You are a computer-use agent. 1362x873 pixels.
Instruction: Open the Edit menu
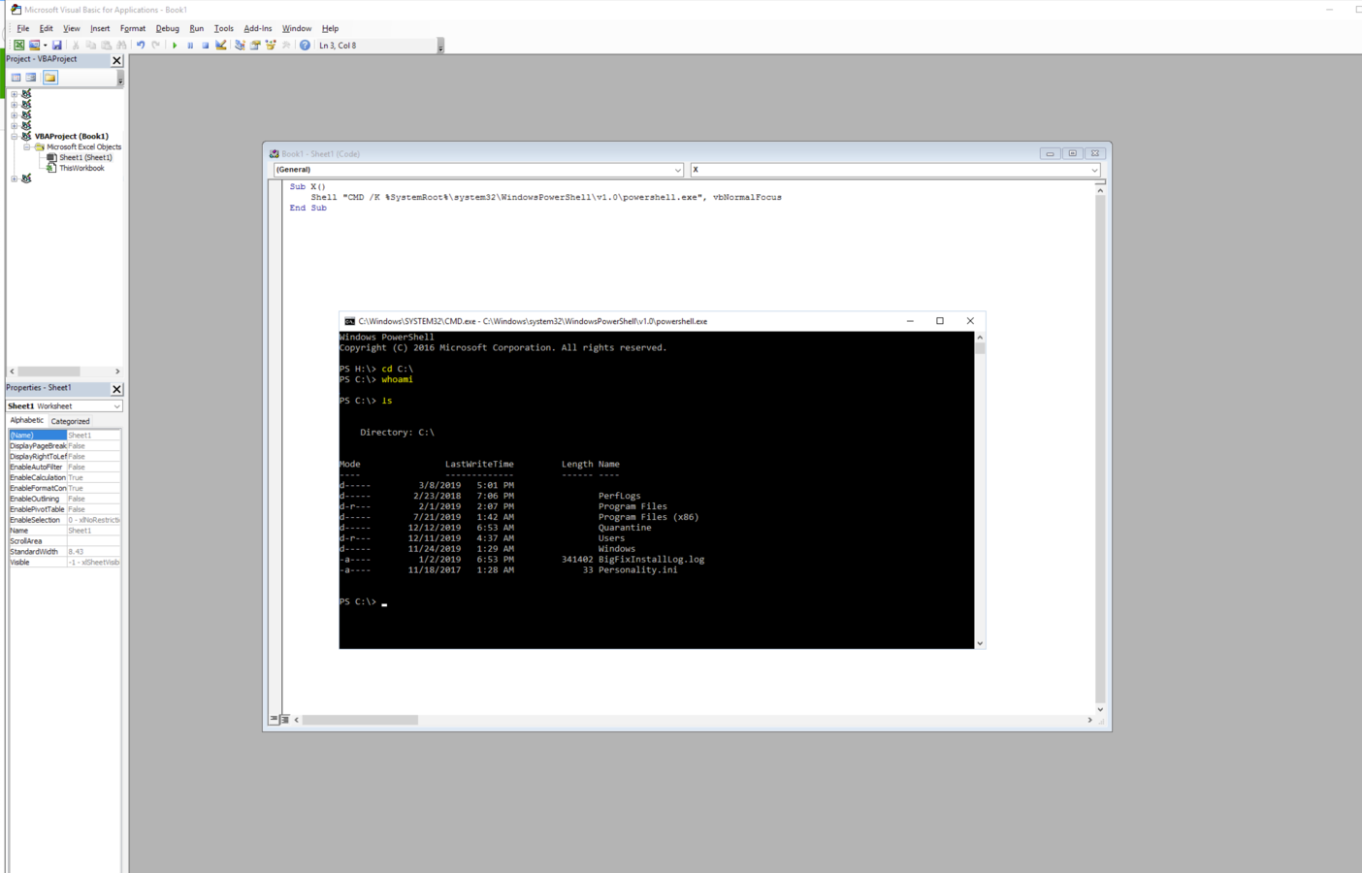(46, 29)
